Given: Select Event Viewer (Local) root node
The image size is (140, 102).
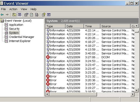Looking at the screenshot, I should [x=18, y=21].
